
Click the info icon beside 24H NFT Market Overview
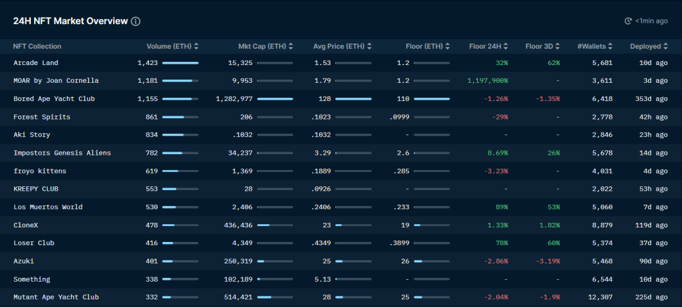(136, 21)
